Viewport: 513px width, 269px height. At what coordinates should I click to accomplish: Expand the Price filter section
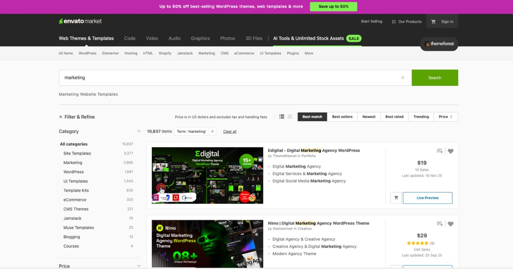139,266
